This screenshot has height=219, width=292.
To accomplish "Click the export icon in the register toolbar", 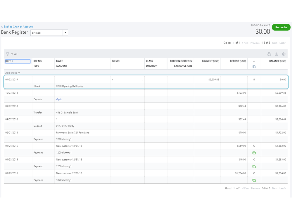I will [x=276, y=54].
